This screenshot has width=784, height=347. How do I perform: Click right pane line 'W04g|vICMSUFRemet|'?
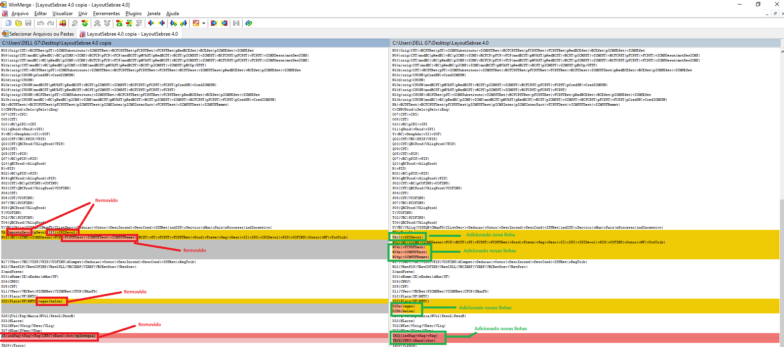pos(410,257)
